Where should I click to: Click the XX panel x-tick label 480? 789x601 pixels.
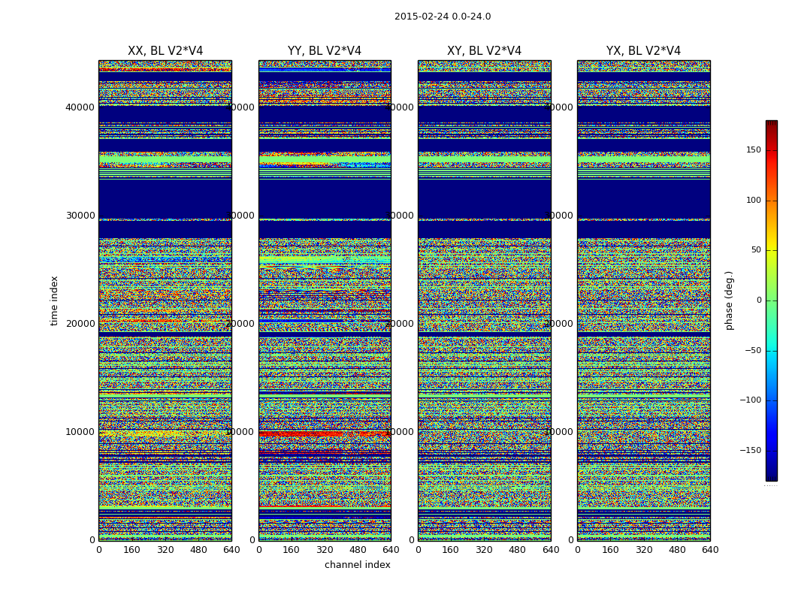198,550
